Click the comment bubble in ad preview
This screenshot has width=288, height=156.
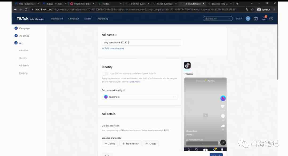click(x=223, y=116)
